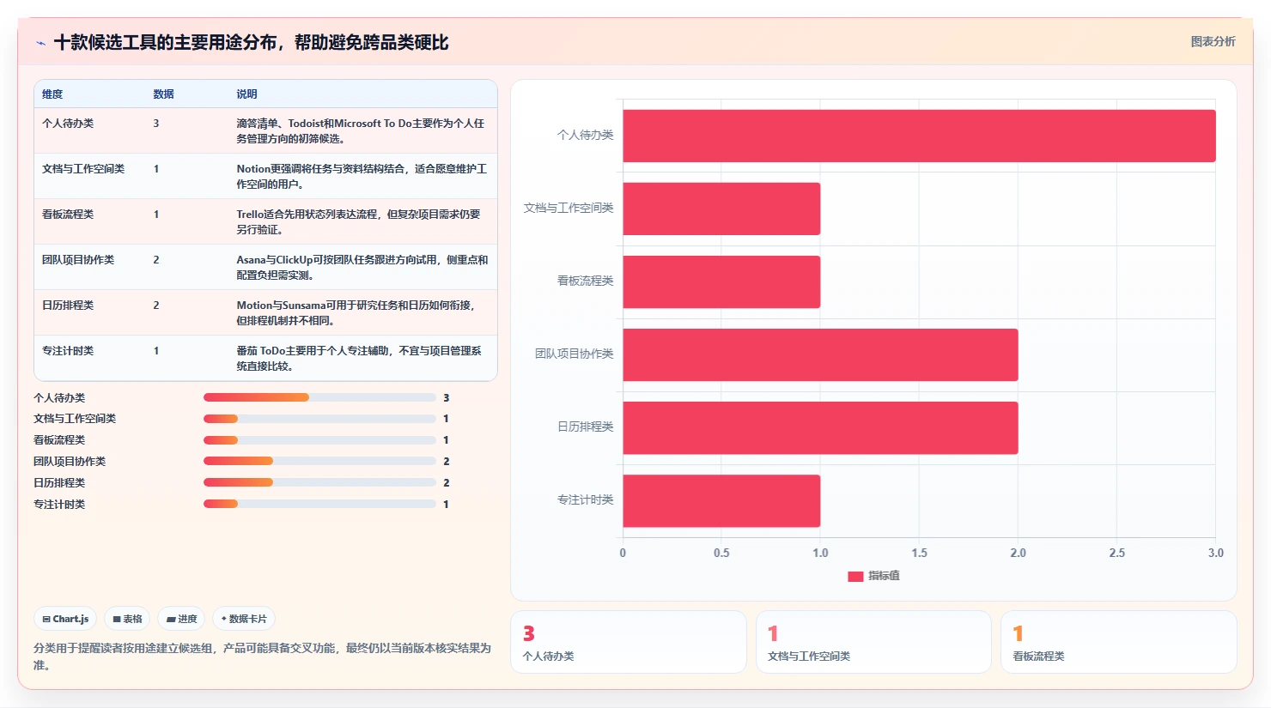Image resolution: width=1271 pixels, height=708 pixels.
Task: Click the 进度 tag chip
Action: tap(181, 619)
